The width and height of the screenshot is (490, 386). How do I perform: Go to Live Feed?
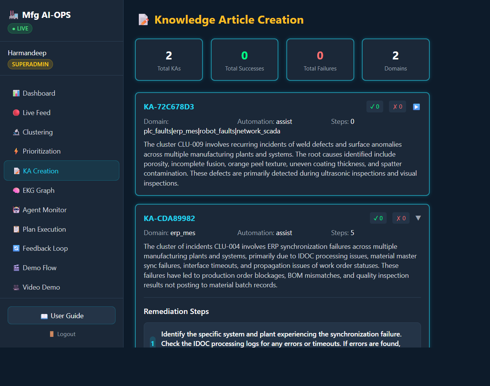(x=61, y=113)
